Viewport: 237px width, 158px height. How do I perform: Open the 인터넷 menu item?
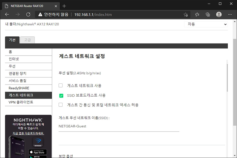click(28, 59)
